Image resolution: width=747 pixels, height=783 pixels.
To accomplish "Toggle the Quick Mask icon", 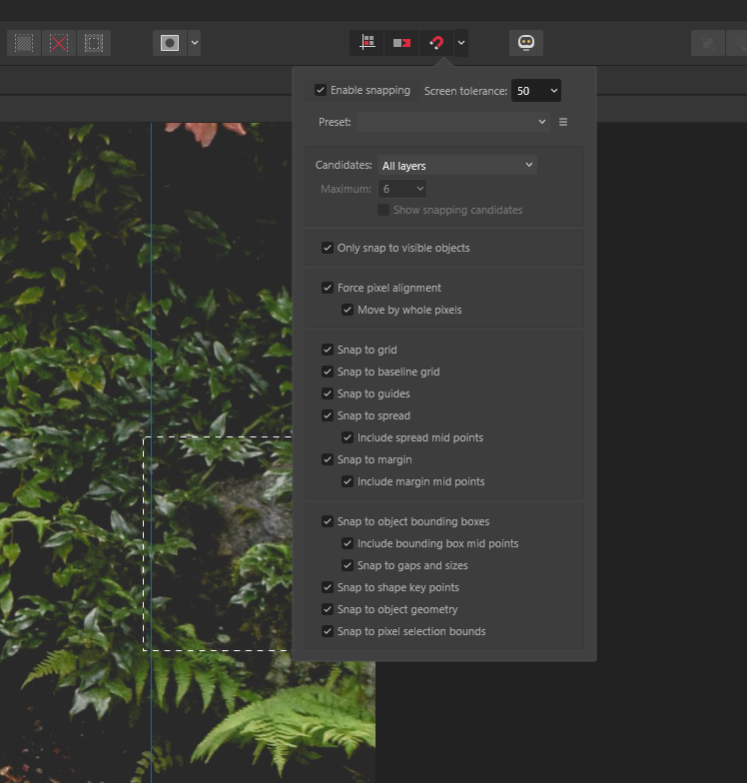I will (170, 43).
